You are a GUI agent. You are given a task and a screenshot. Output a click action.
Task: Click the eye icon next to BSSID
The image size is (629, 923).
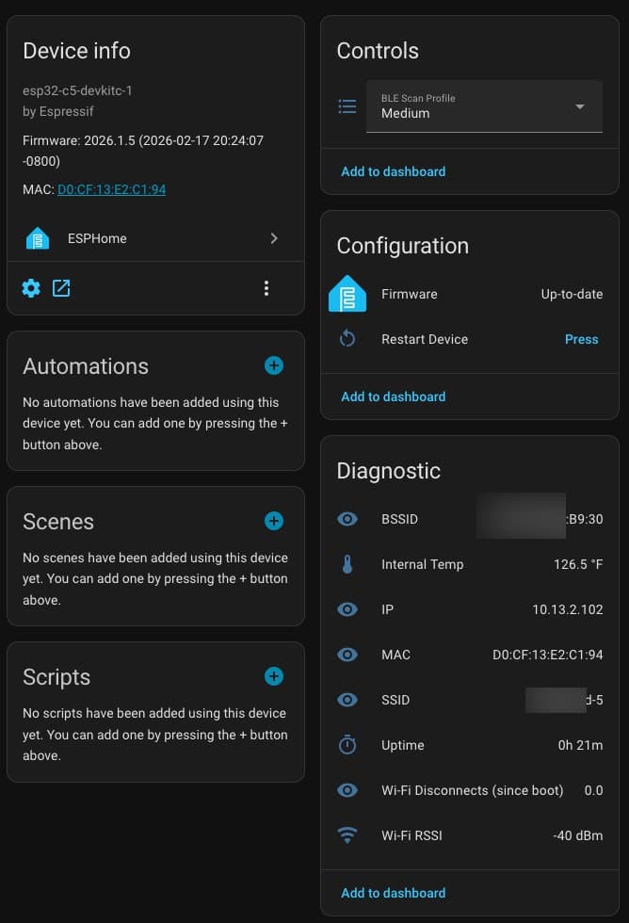click(347, 519)
